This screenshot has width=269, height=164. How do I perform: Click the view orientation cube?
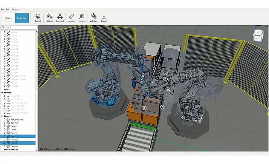tap(258, 35)
